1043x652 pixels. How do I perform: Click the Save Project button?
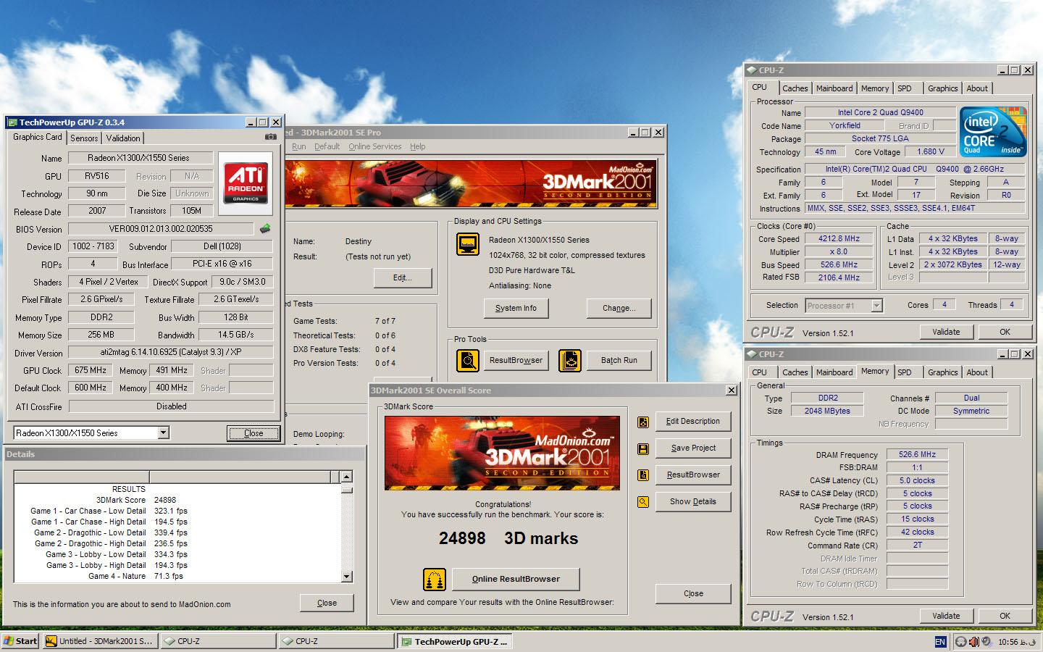(693, 448)
